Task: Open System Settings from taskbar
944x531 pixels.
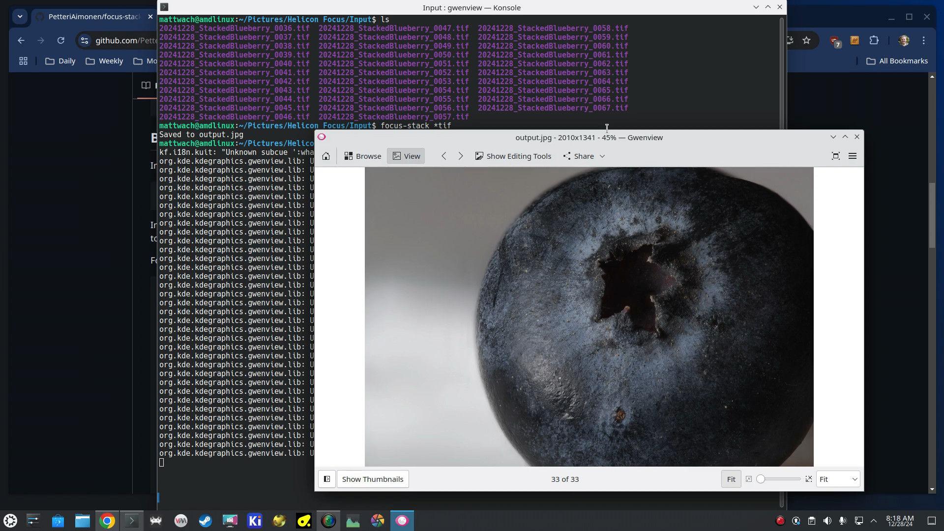Action: coord(33,521)
